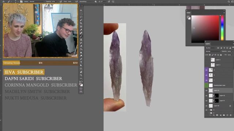Image resolution: width=234 pixels, height=131 pixels.
Task: Click DAFNI SARIDI SUBSCRIBER text
Action: point(33,79)
